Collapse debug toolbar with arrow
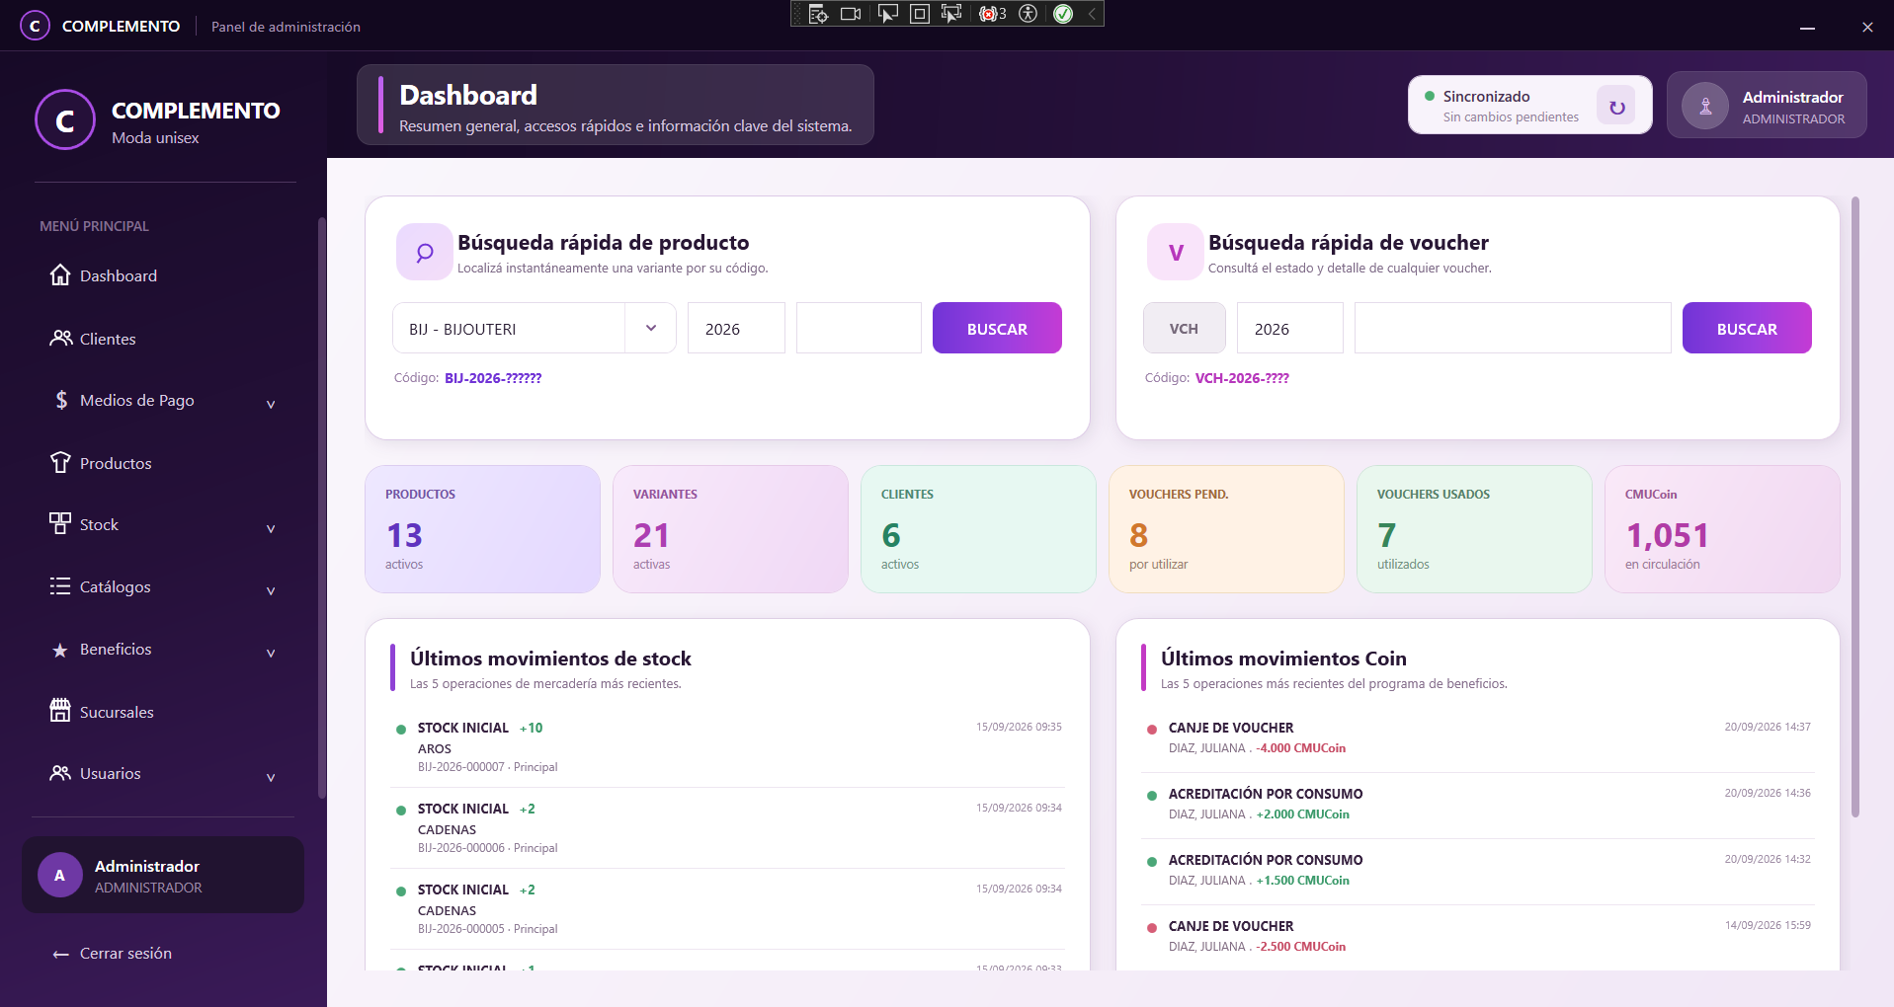The image size is (1894, 1007). point(1092,14)
